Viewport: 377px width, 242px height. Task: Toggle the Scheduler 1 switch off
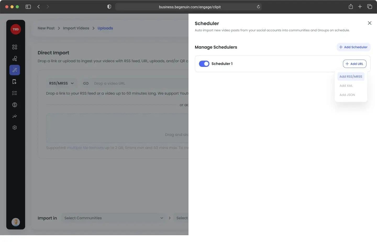pyautogui.click(x=204, y=64)
